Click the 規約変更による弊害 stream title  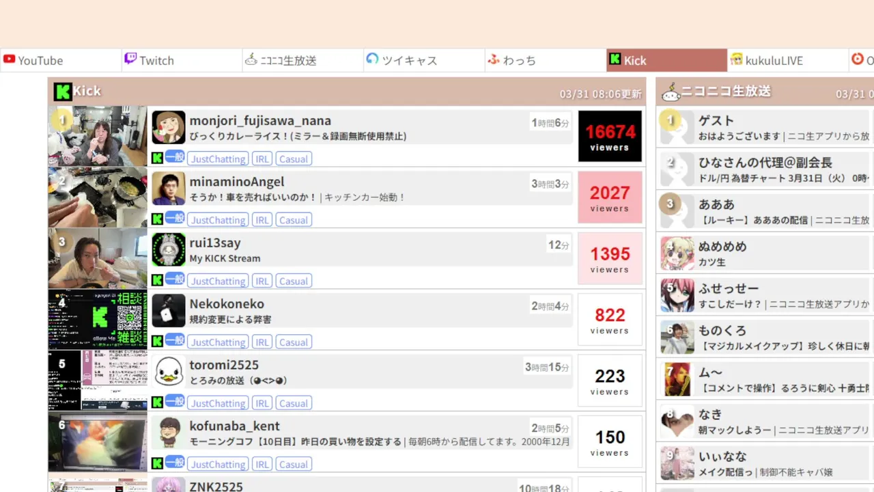point(230,319)
